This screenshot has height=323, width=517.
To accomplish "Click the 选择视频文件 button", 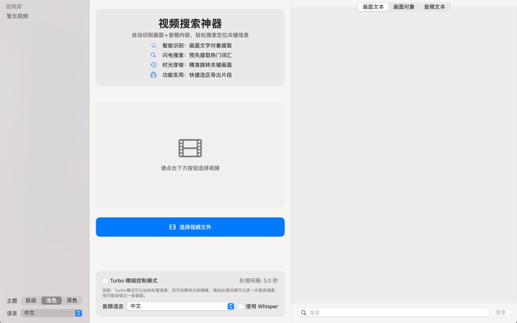I will pos(190,227).
